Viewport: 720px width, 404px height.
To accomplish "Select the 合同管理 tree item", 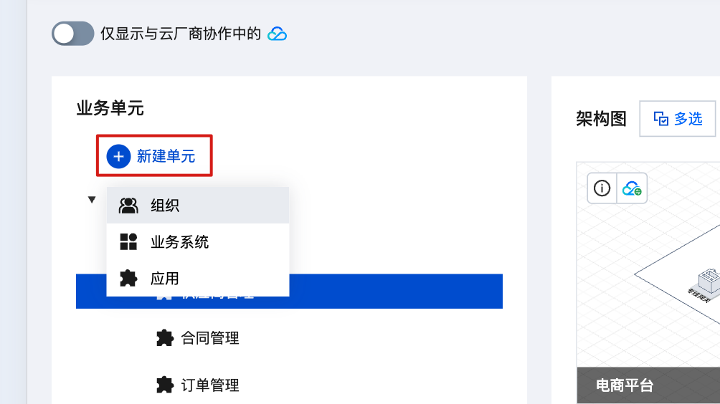I will (x=210, y=338).
